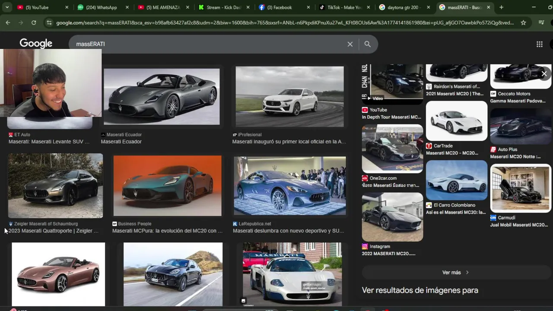Select the black Maserati driving on road image

(173, 274)
